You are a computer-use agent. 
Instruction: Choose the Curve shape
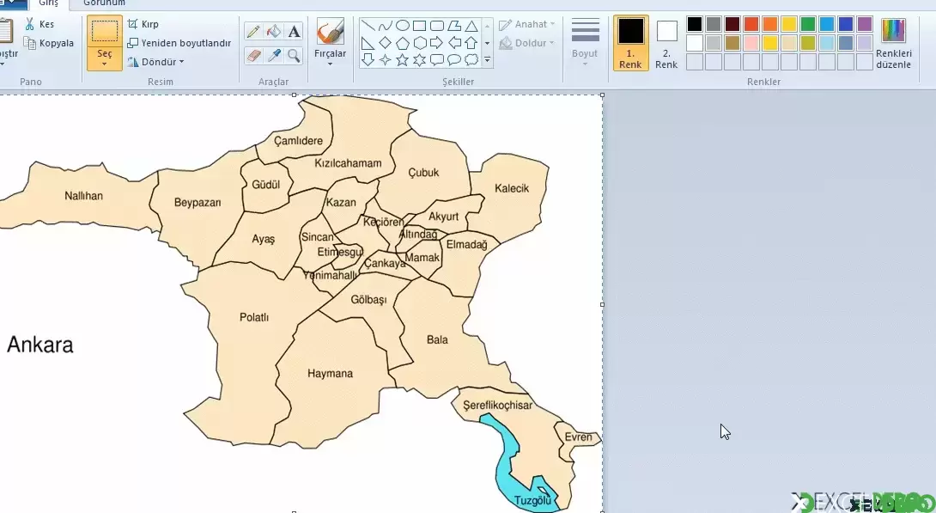coord(386,26)
